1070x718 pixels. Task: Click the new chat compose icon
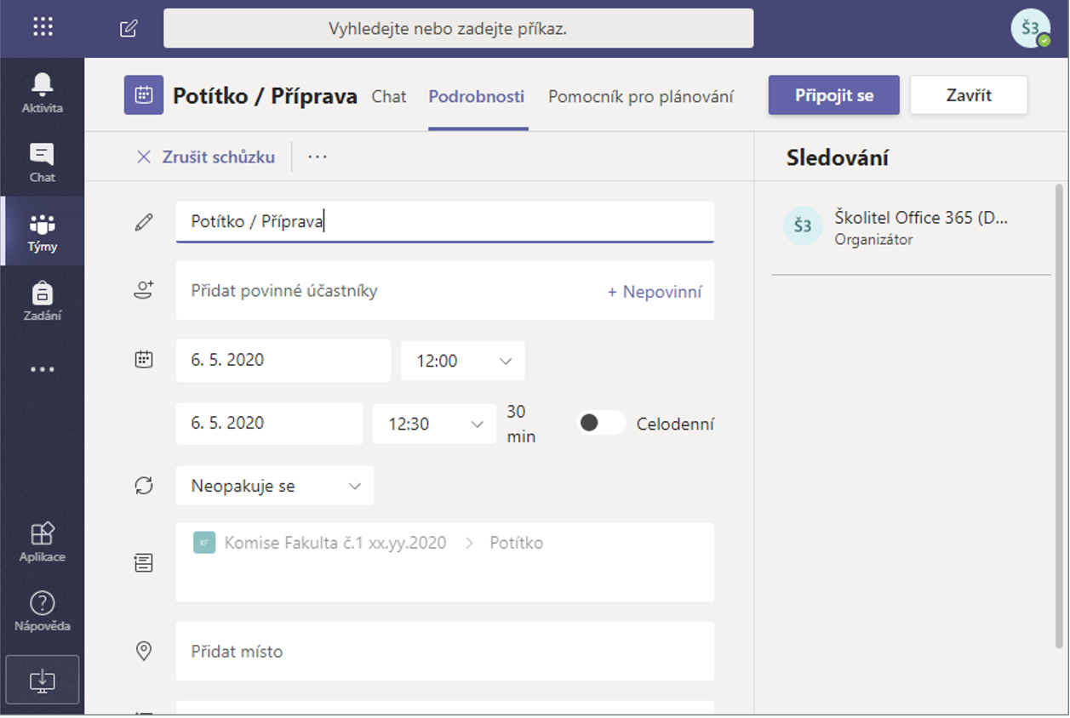coord(129,28)
